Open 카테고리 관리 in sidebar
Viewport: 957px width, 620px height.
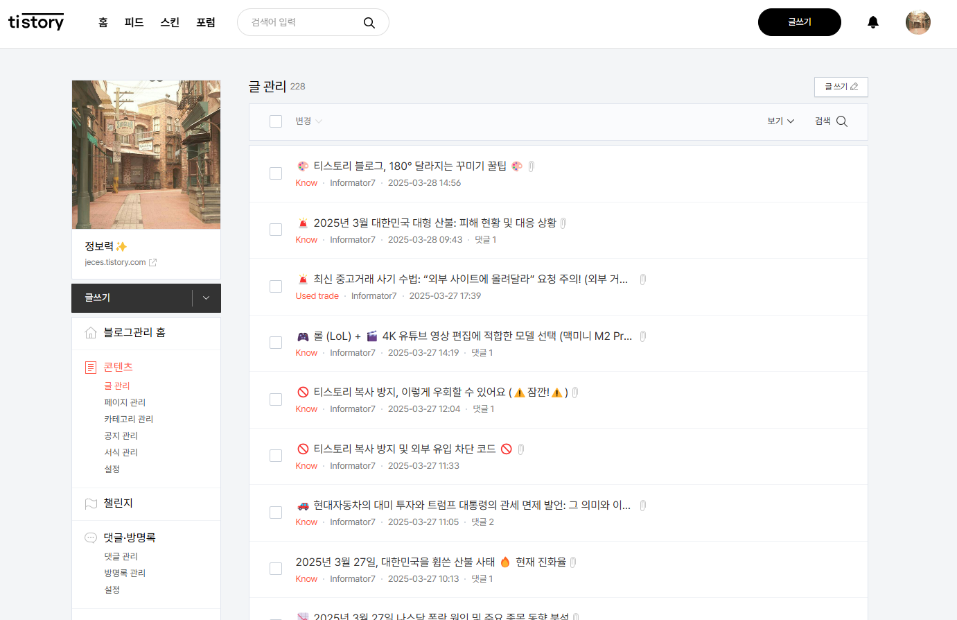pos(129,419)
